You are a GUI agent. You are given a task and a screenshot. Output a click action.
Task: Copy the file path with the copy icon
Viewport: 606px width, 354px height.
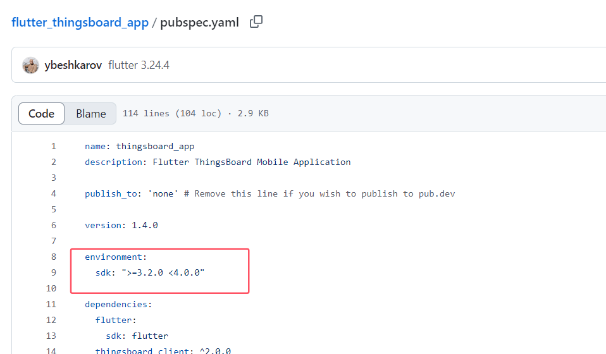point(256,22)
